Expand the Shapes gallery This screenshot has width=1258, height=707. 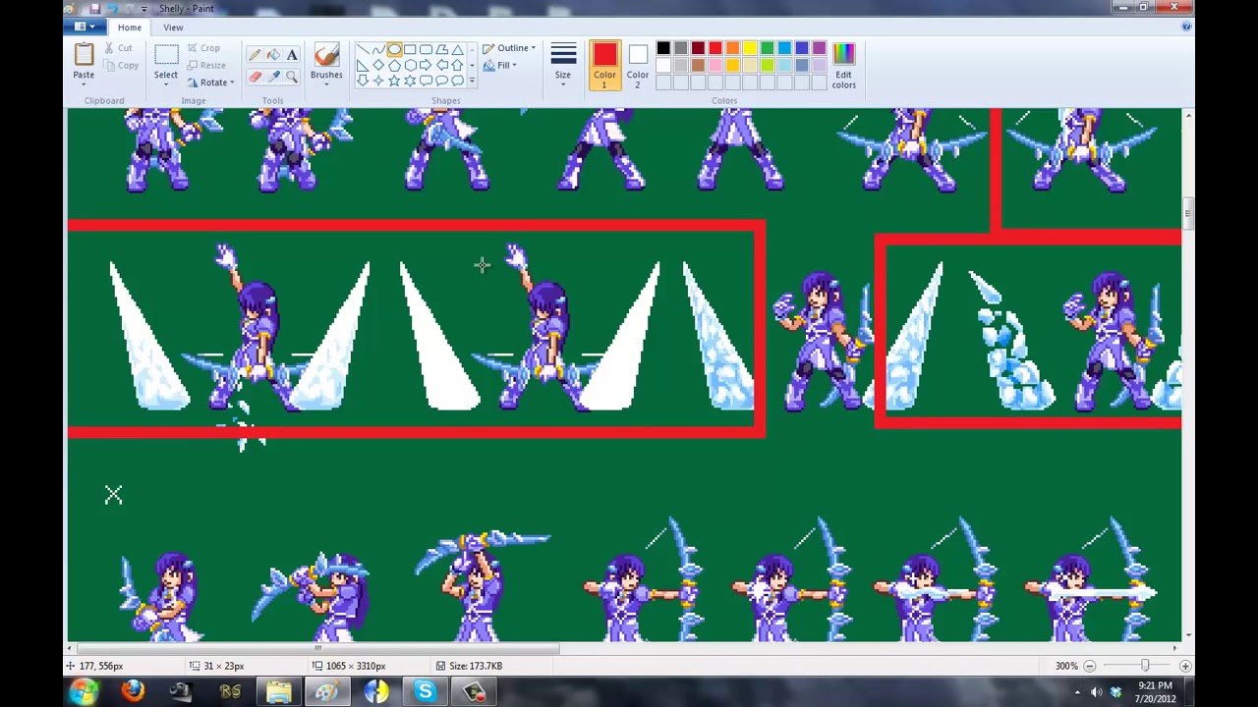click(x=472, y=81)
